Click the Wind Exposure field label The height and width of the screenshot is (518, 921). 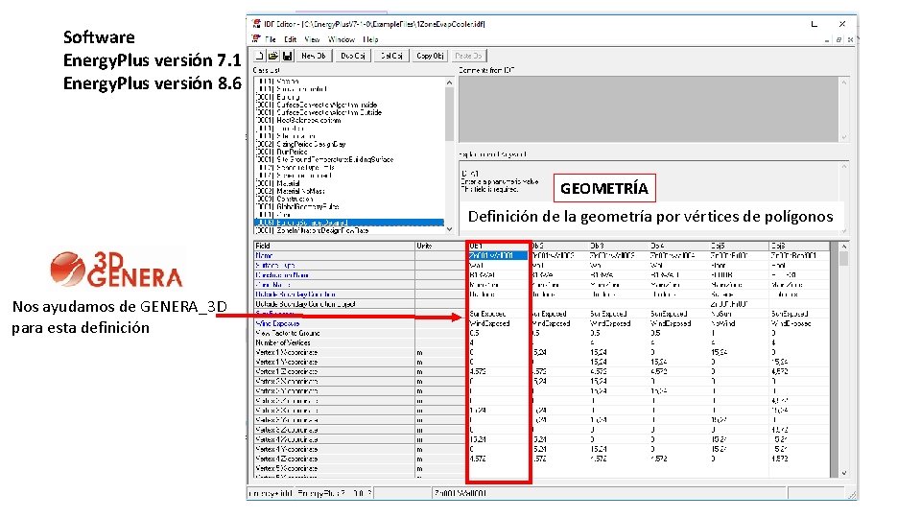click(277, 323)
